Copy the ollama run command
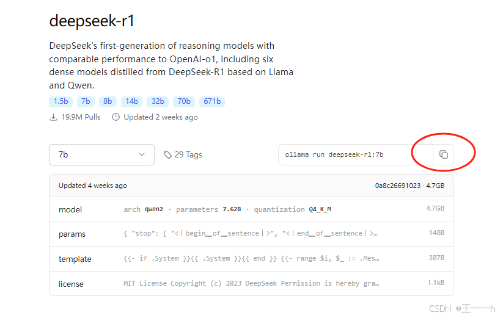 click(443, 154)
